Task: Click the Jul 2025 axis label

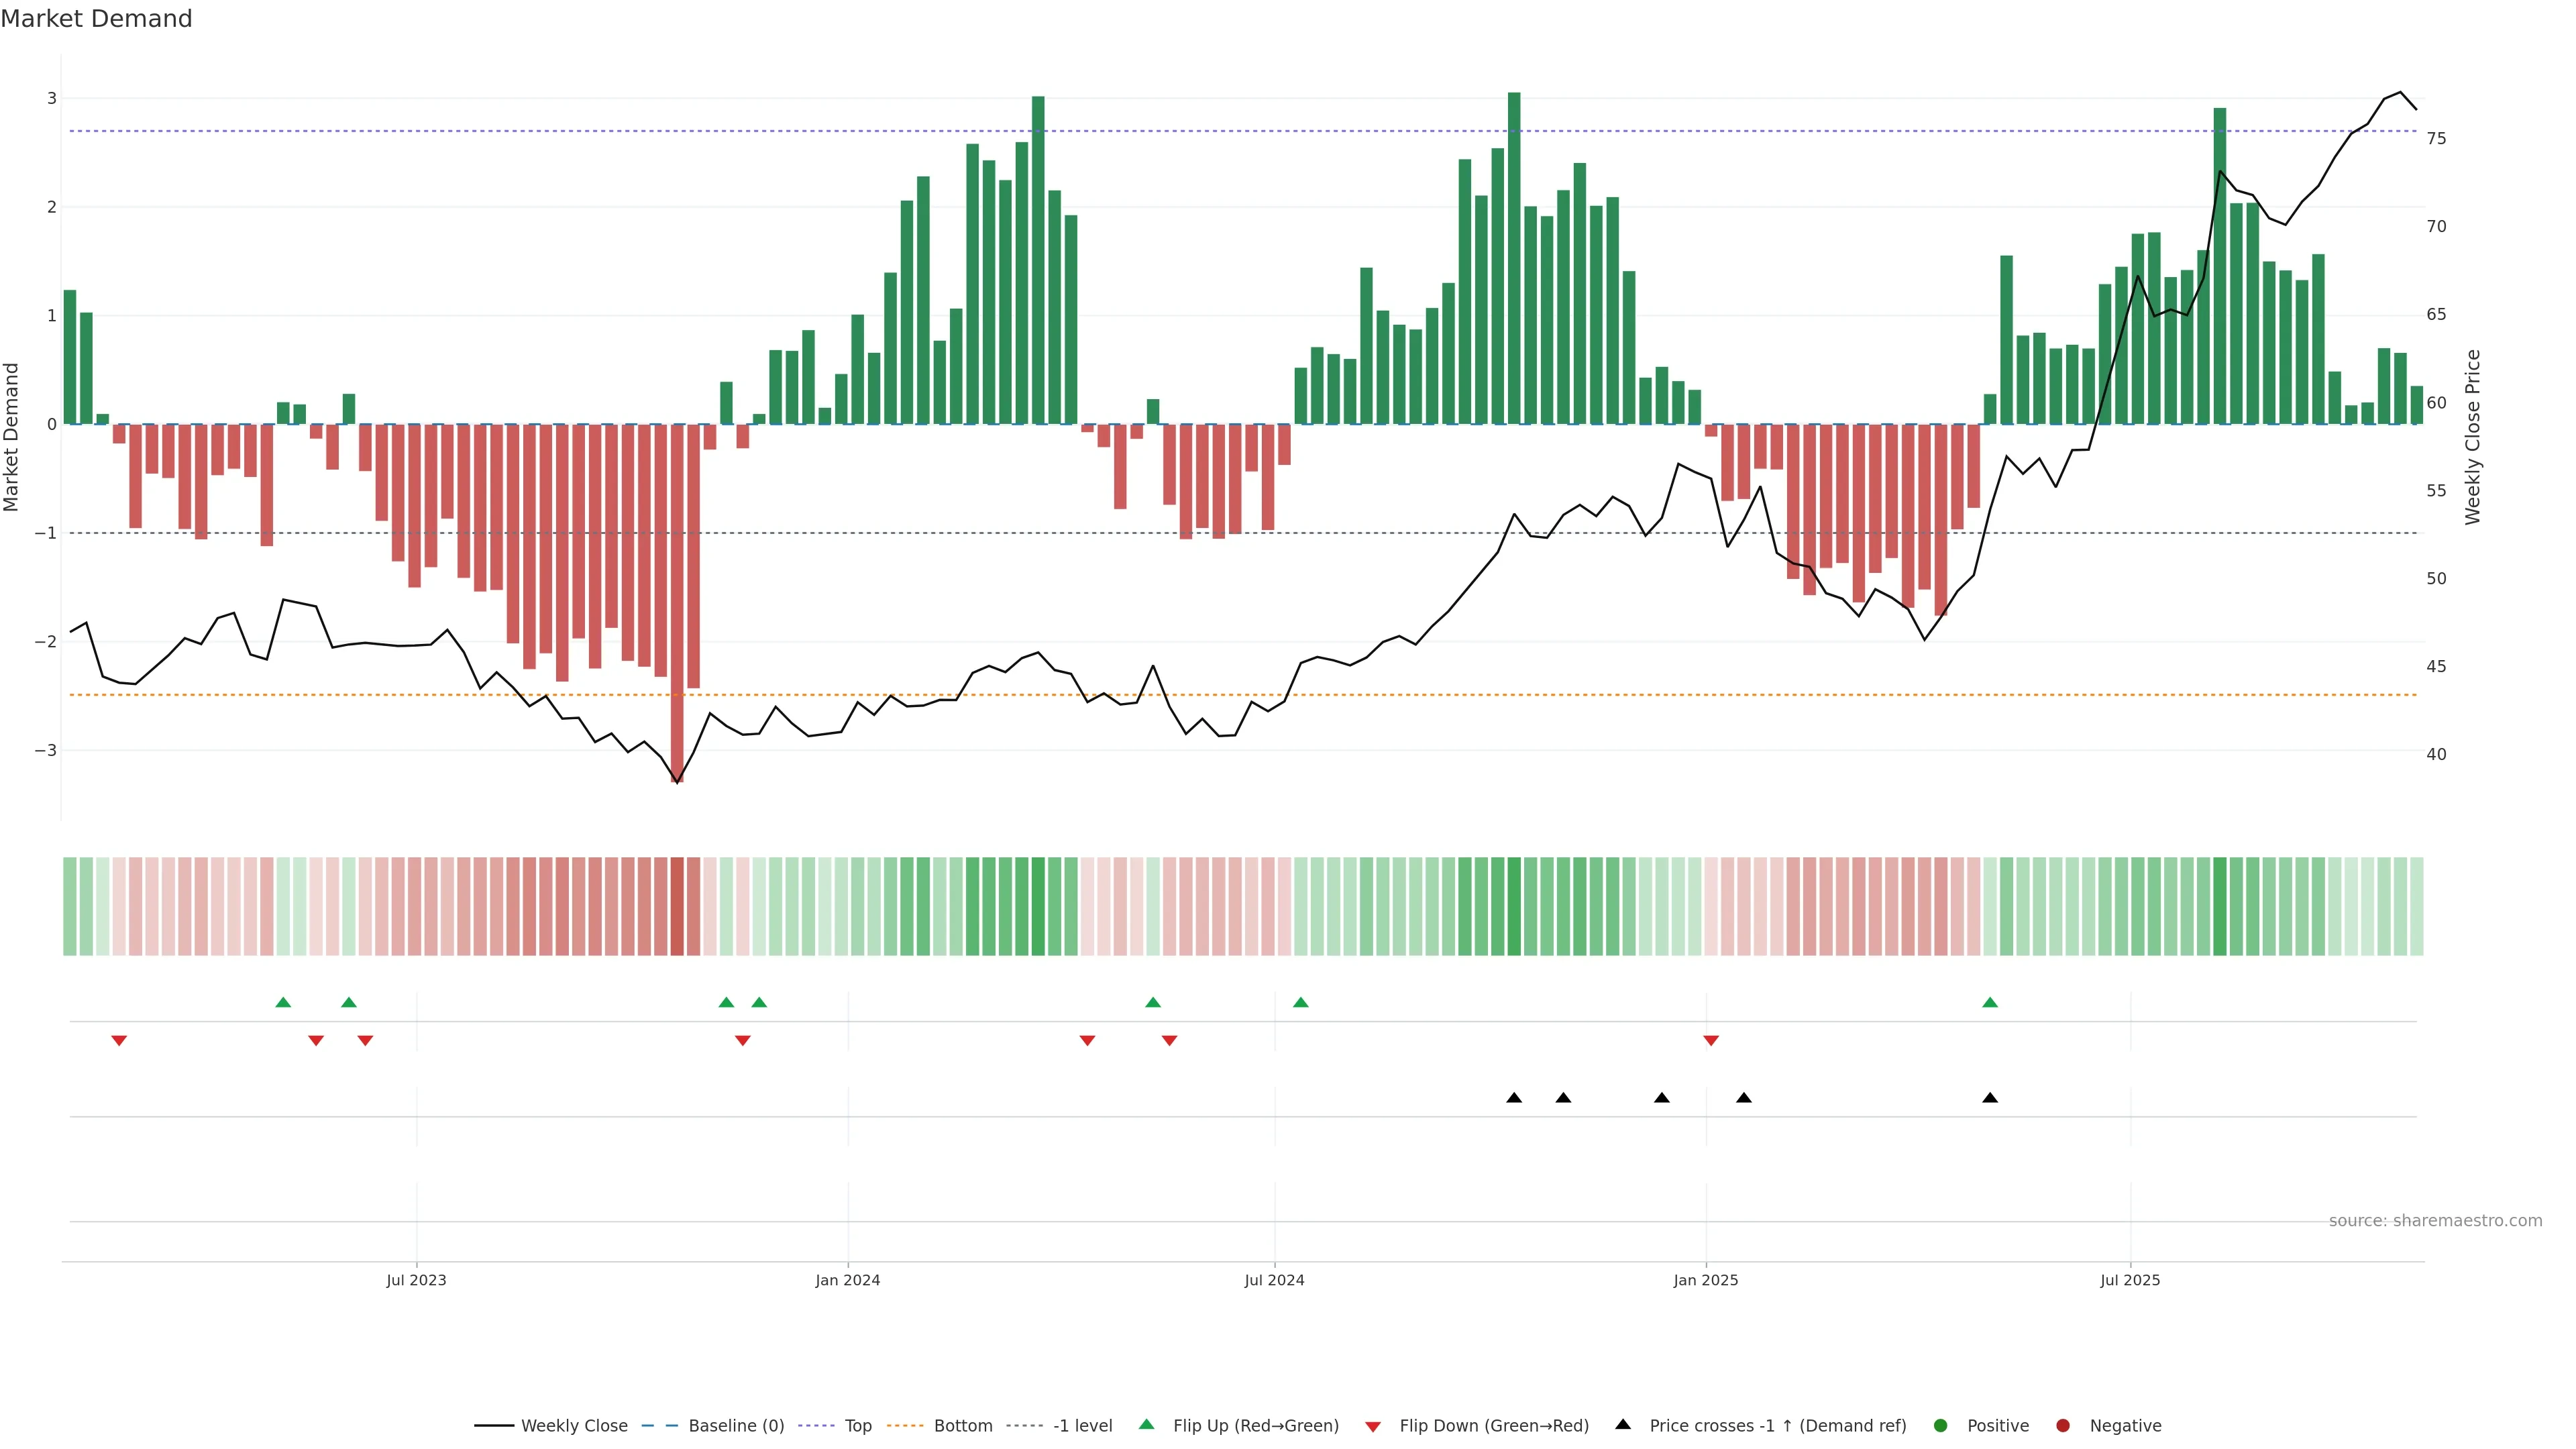Action: [x=2130, y=1281]
